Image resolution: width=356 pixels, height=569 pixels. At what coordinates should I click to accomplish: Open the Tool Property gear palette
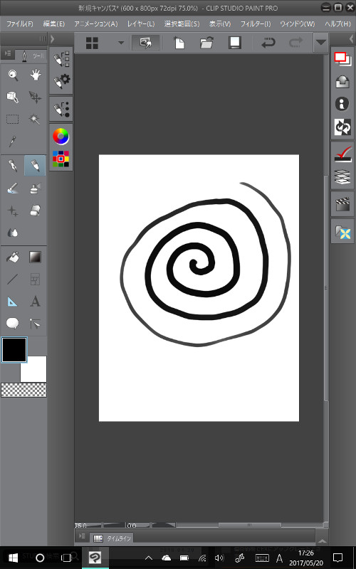[x=61, y=81]
